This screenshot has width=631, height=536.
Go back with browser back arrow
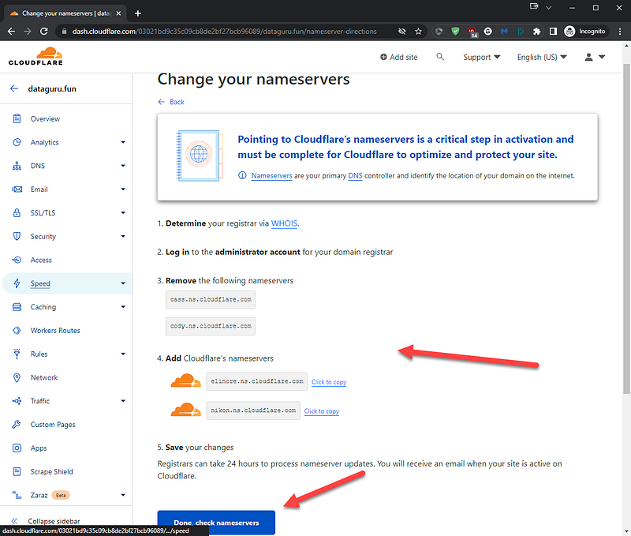click(x=11, y=32)
